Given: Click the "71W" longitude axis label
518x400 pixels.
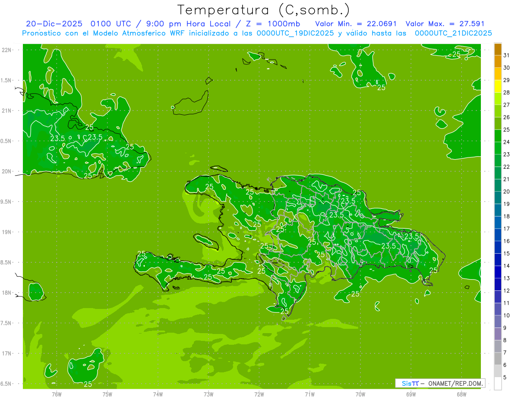Looking at the screenshot, I should pyautogui.click(x=310, y=394).
